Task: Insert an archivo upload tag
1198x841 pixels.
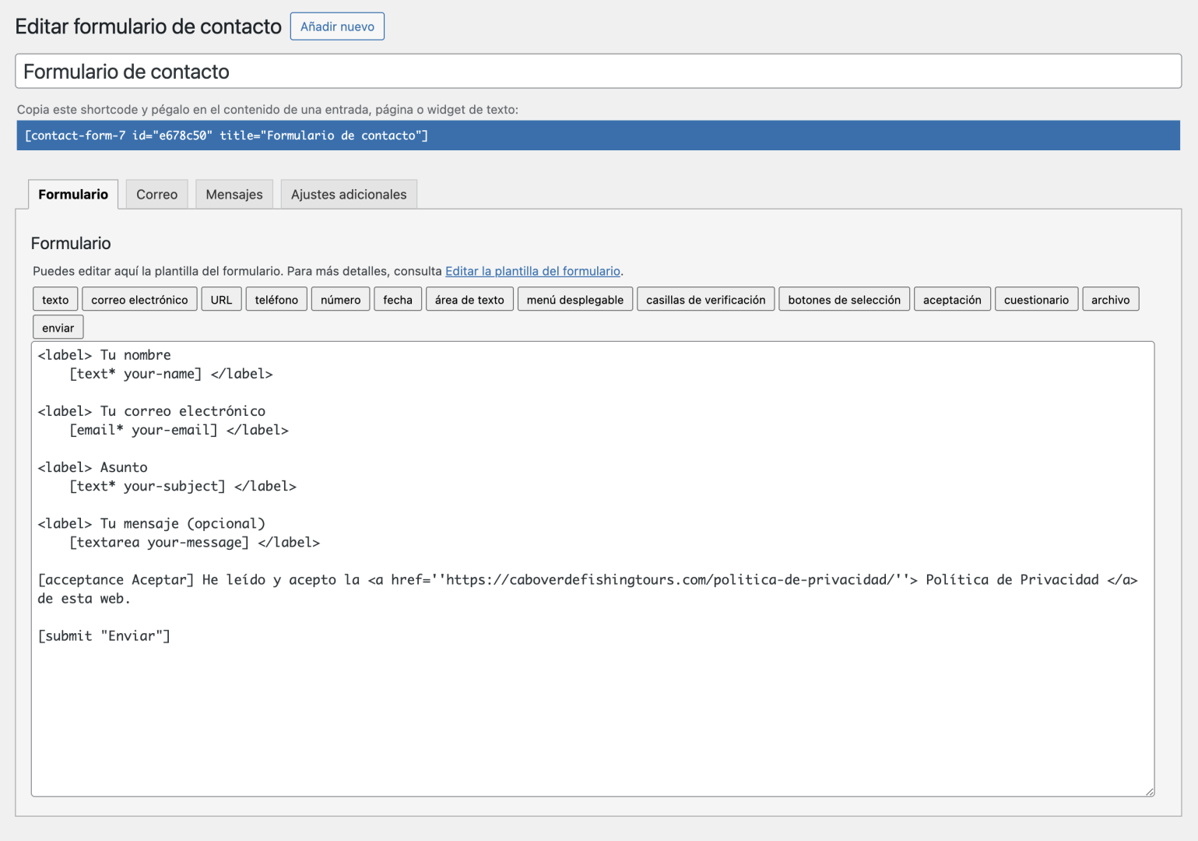Action: pos(1110,300)
